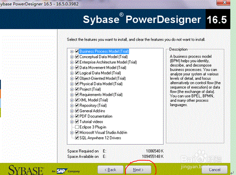Uncheck SQL Anywhere 12 Drivers checkbox

77,138
